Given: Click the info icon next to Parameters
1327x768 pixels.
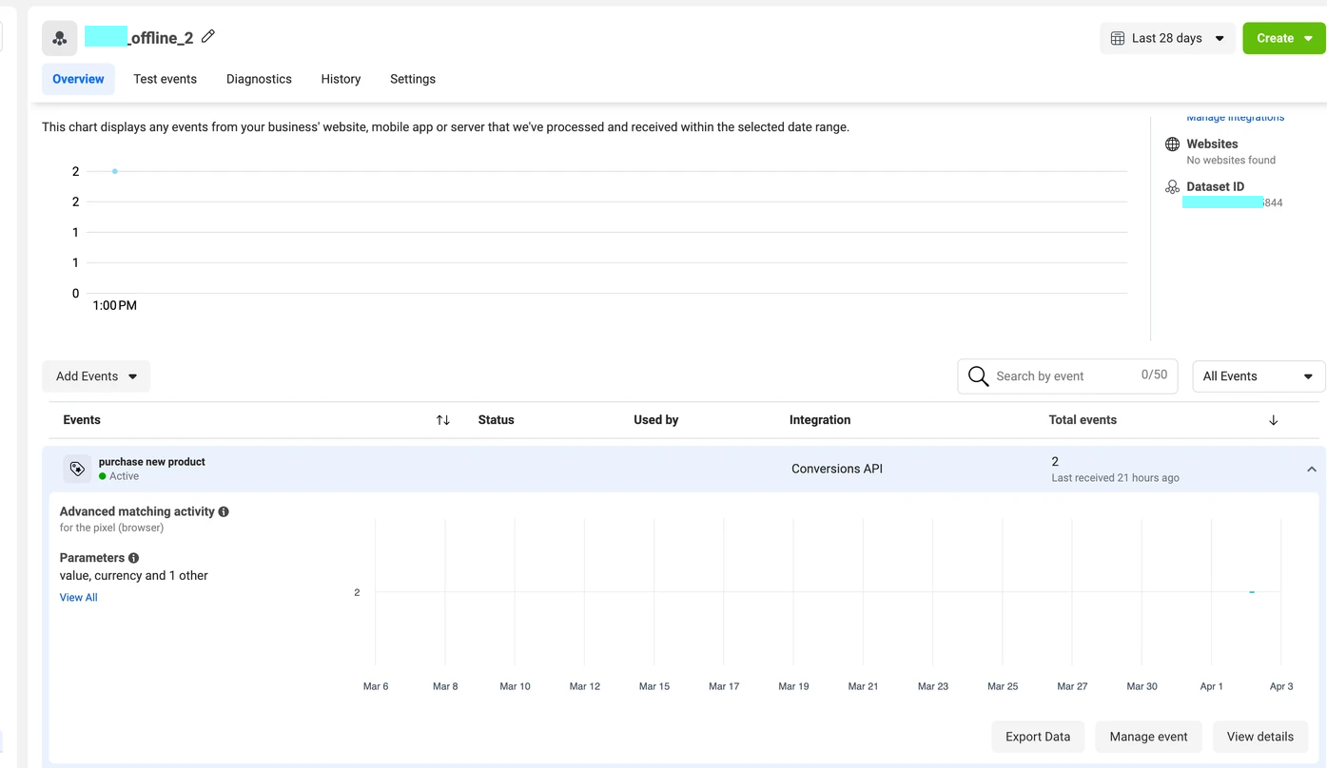Looking at the screenshot, I should pyautogui.click(x=134, y=558).
